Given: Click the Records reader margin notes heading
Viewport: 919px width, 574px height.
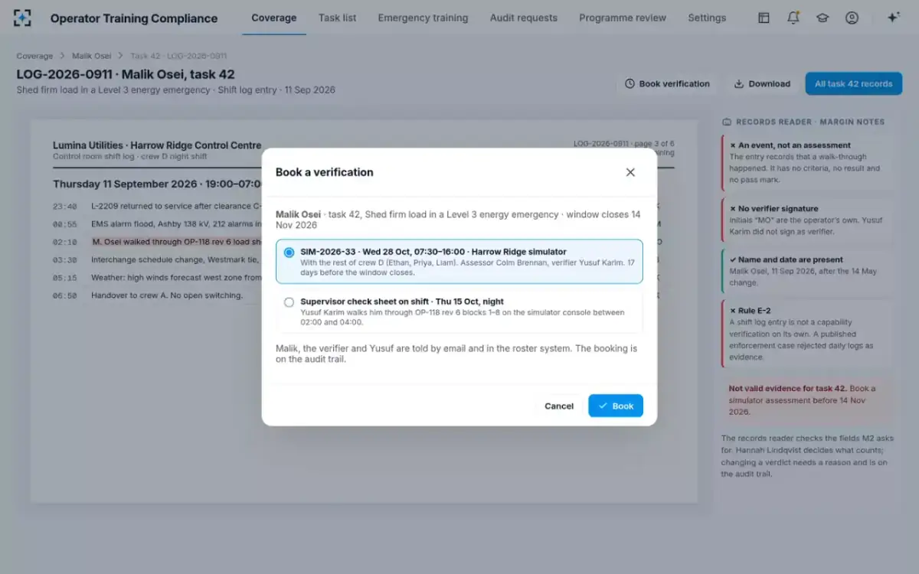Looking at the screenshot, I should pyautogui.click(x=803, y=122).
